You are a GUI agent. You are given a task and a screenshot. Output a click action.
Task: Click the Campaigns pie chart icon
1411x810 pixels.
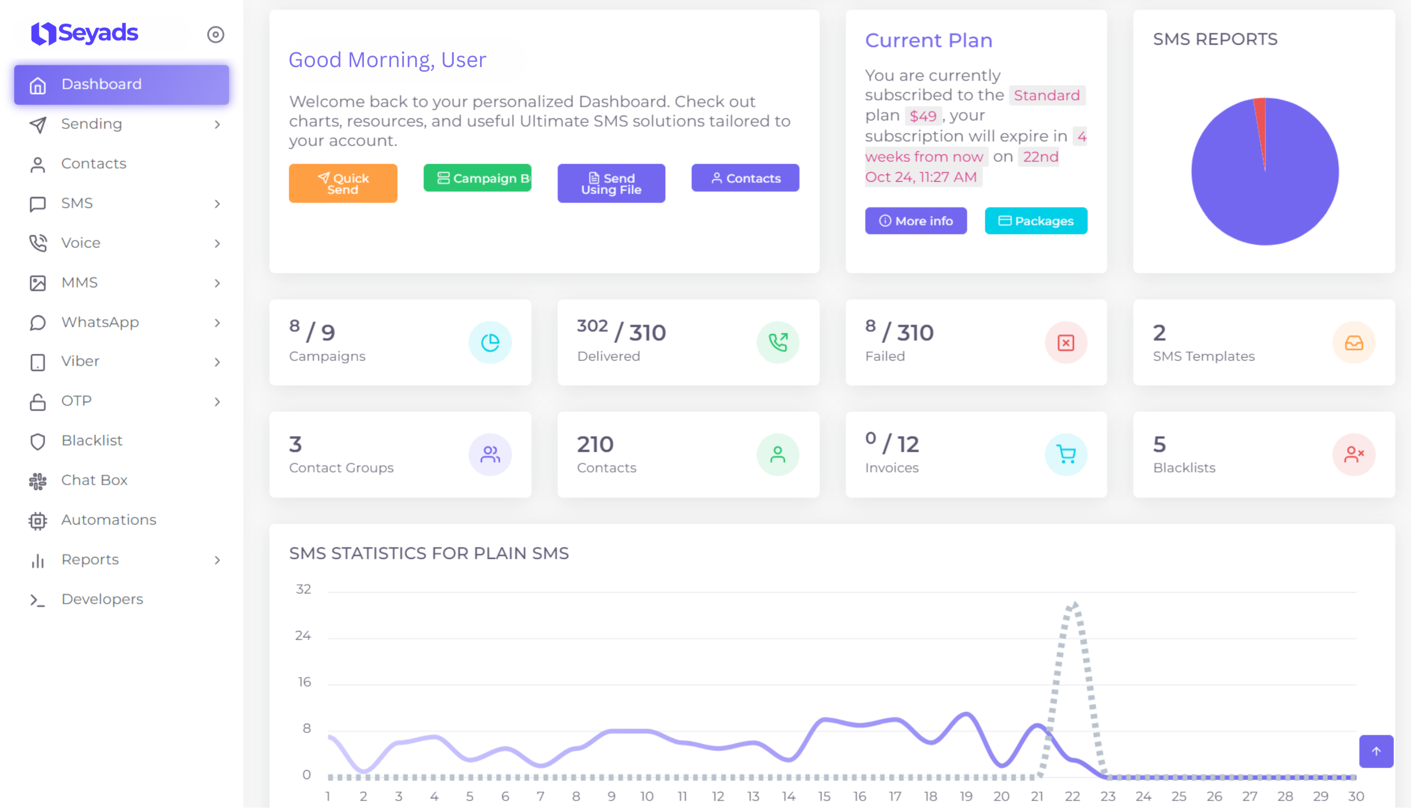click(x=490, y=342)
